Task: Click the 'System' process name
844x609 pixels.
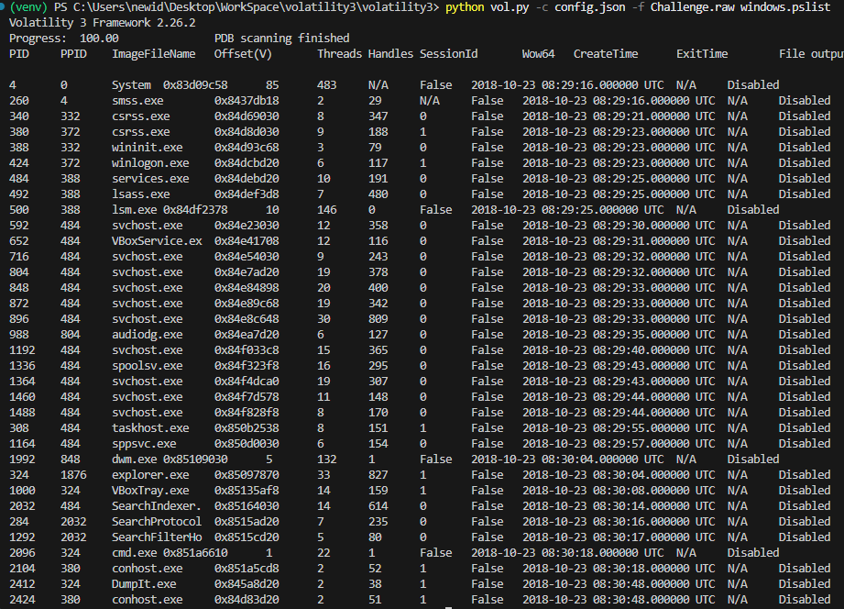Action: point(131,85)
